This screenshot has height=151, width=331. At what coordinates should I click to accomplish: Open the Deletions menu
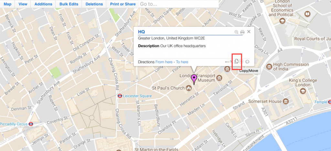(x=94, y=4)
